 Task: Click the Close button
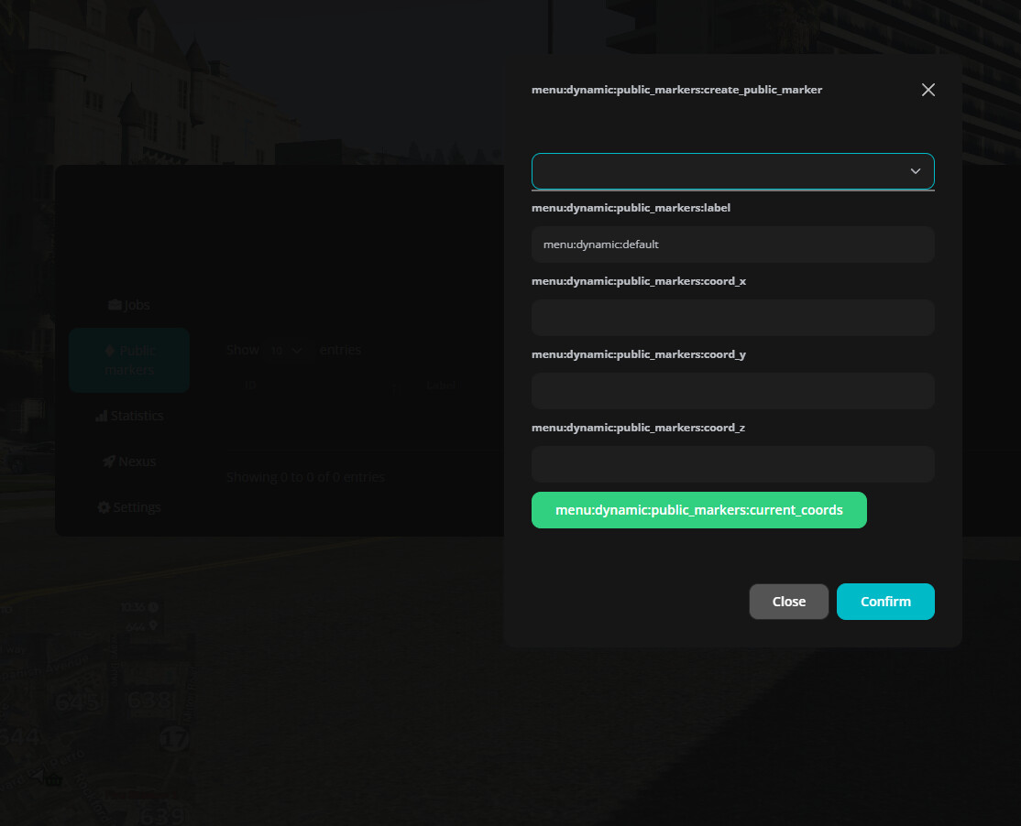click(788, 602)
